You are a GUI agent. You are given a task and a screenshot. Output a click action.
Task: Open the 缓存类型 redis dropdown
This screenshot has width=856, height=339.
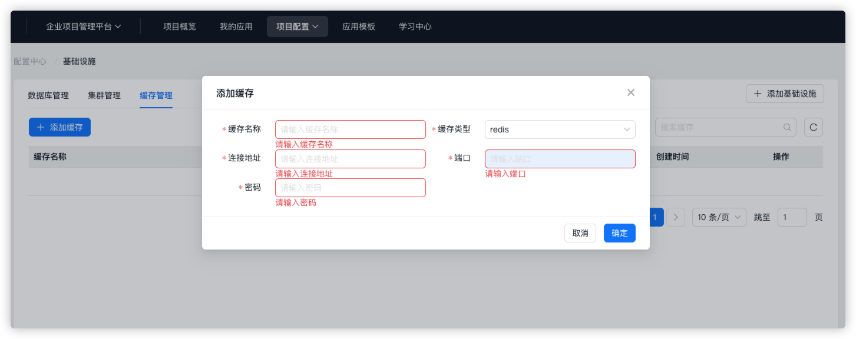tap(560, 129)
